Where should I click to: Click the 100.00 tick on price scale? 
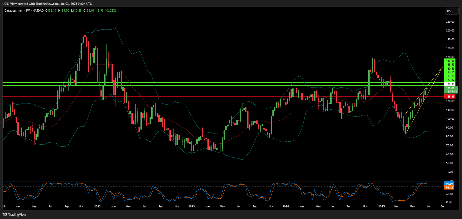450,119
